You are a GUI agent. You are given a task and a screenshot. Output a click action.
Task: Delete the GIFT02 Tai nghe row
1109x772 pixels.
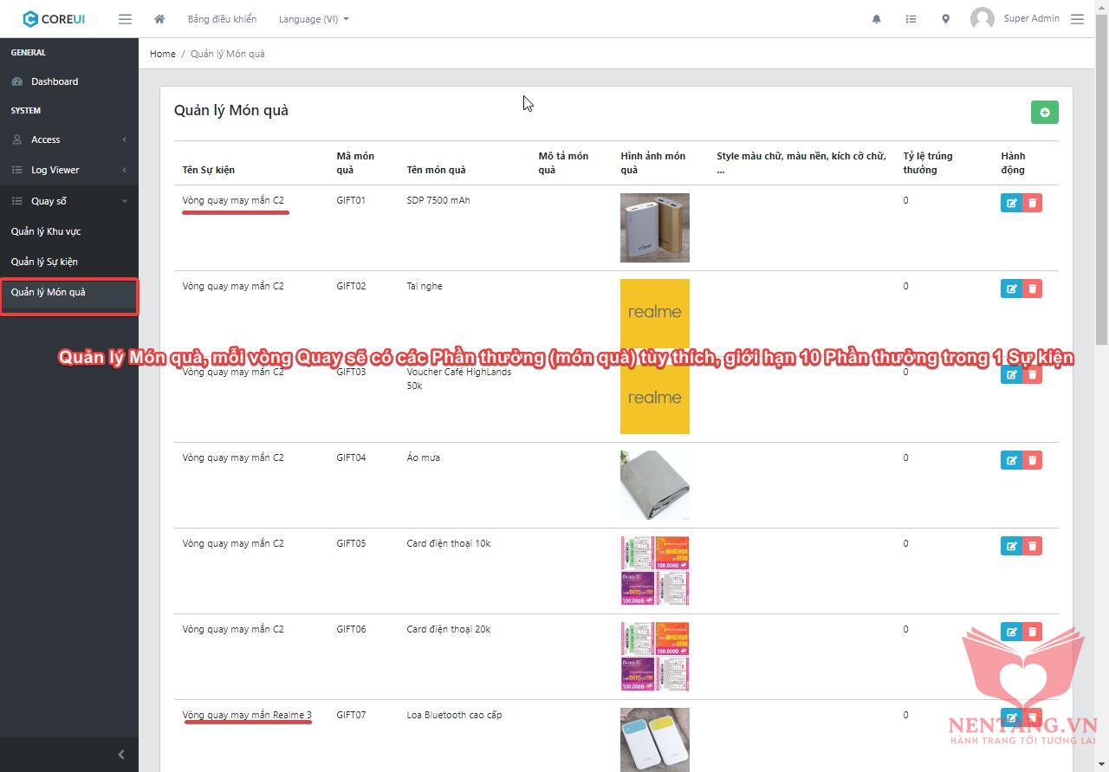1032,289
